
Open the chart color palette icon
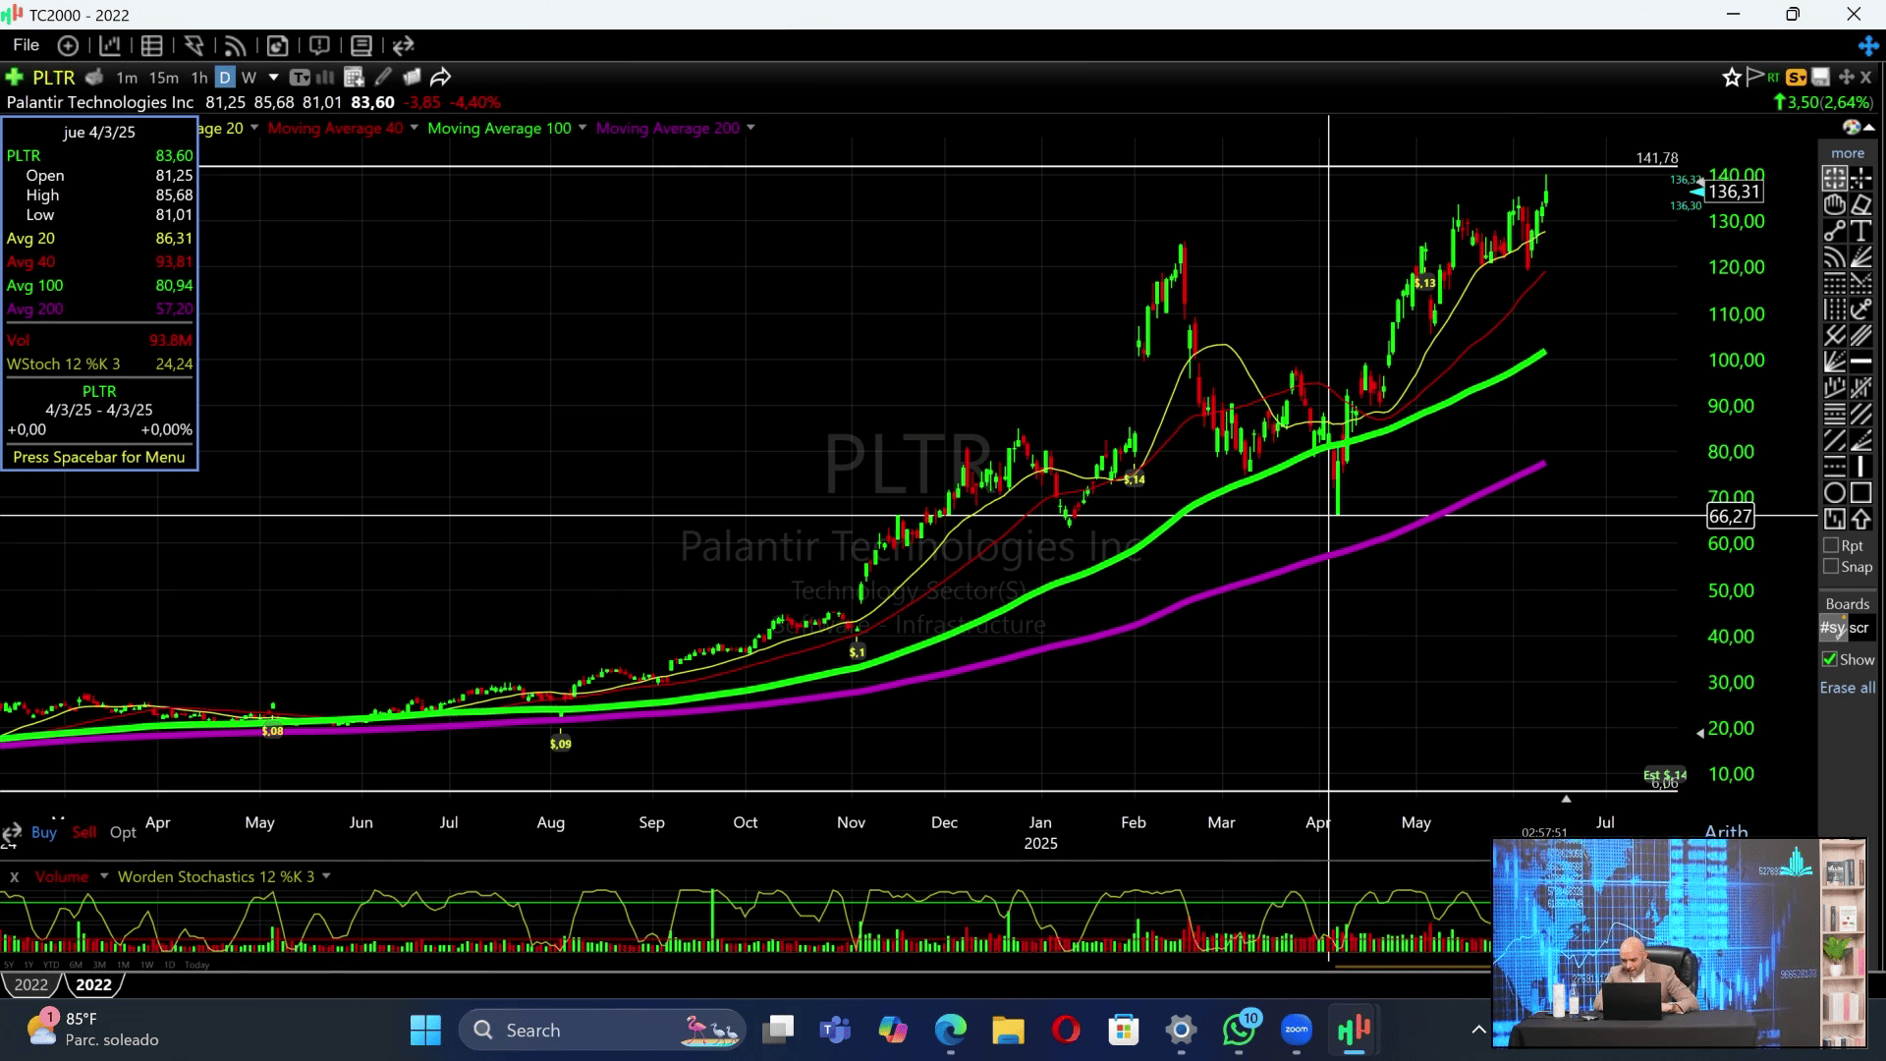[1851, 127]
